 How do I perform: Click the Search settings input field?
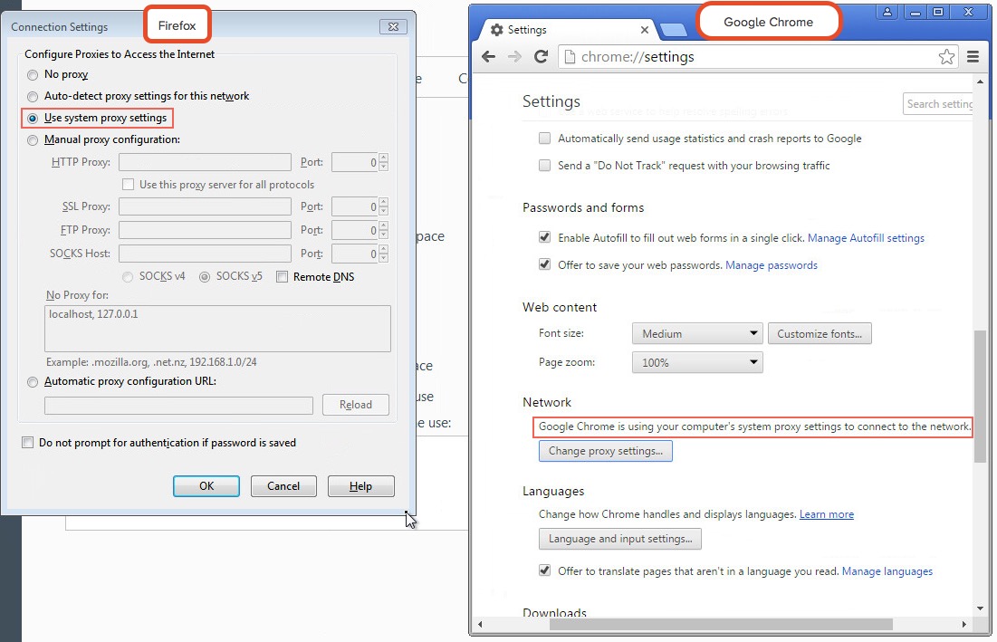938,104
